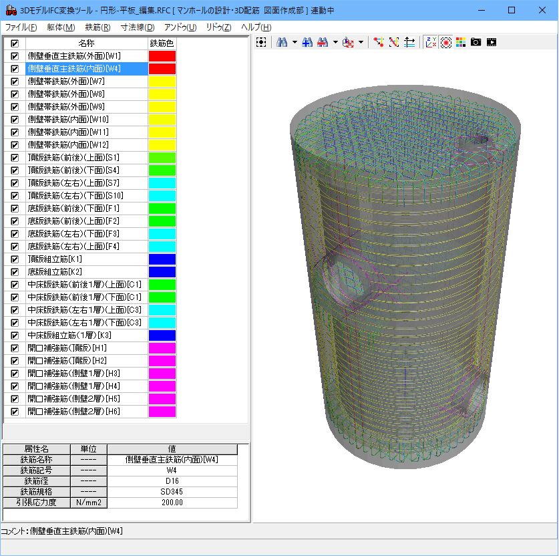Uncheck 開口補強筋(側壁2層)[H6] checkbox
559x556 pixels.
(15, 412)
